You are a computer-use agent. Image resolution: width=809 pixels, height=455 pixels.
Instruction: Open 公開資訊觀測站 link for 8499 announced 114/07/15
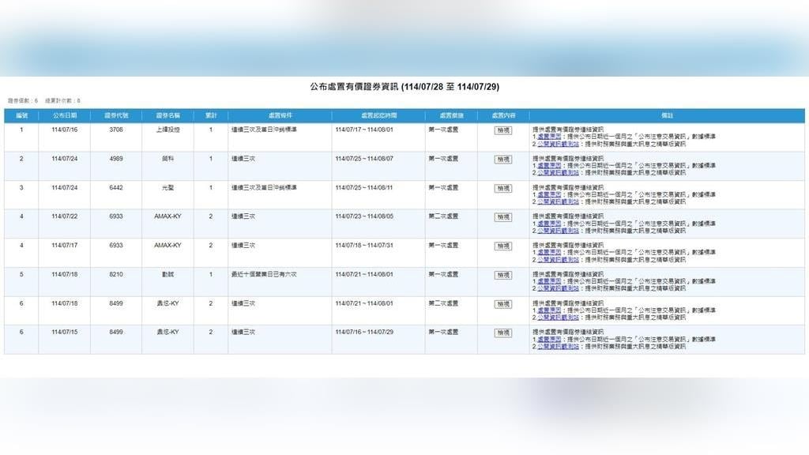(x=558, y=346)
